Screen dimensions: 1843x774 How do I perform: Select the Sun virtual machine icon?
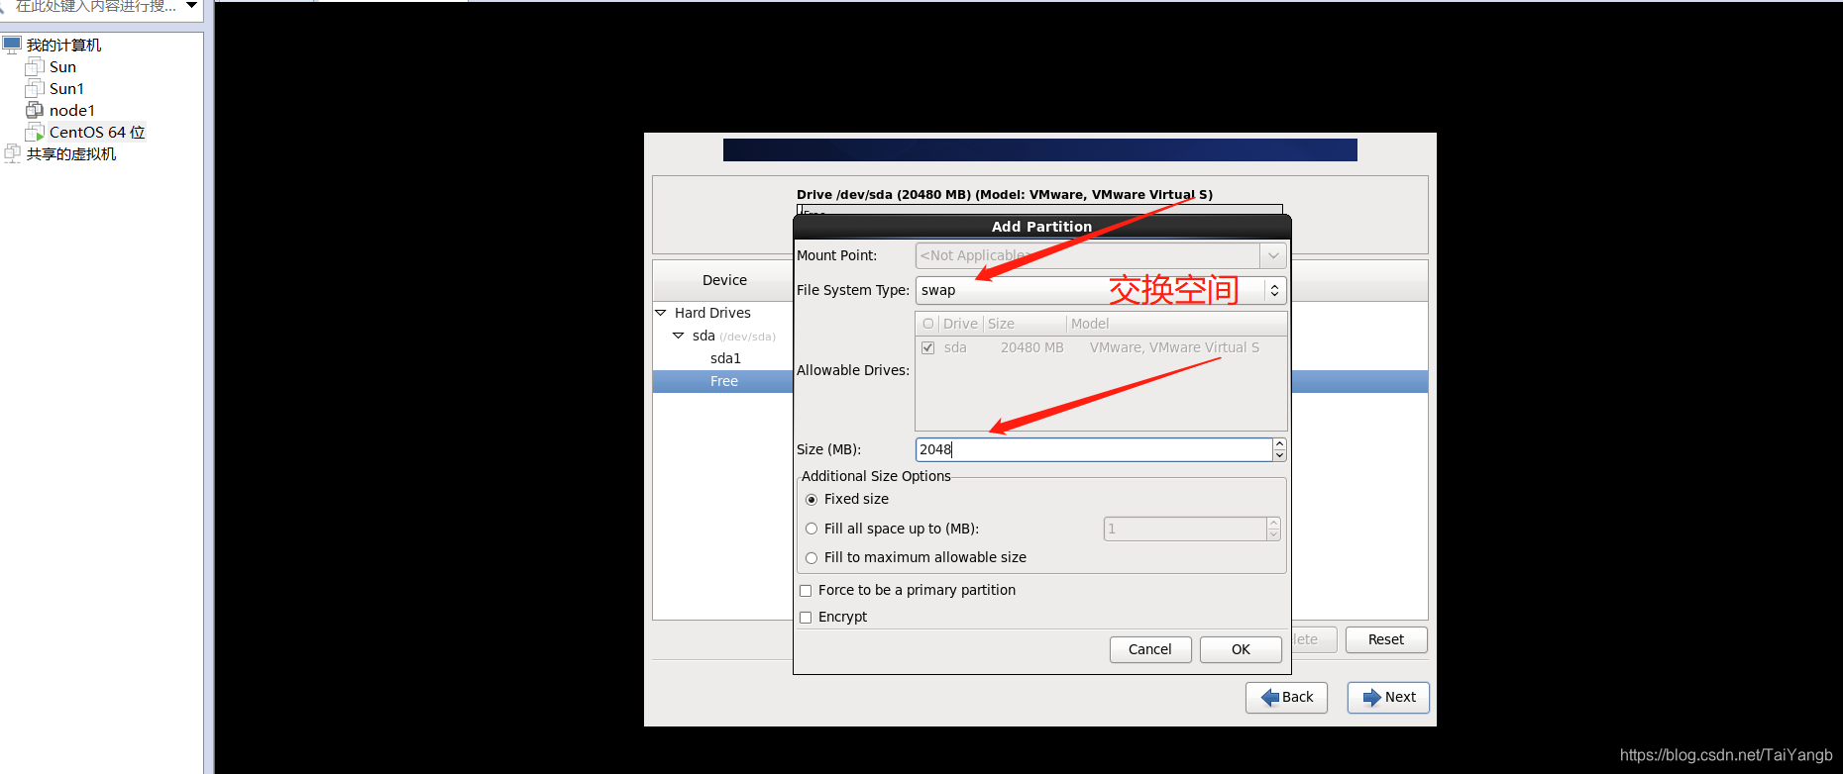click(x=35, y=67)
